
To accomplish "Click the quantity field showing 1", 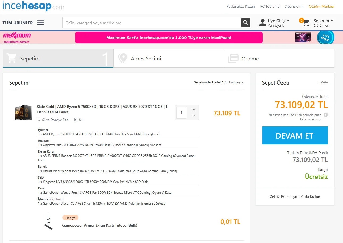I will (181, 113).
